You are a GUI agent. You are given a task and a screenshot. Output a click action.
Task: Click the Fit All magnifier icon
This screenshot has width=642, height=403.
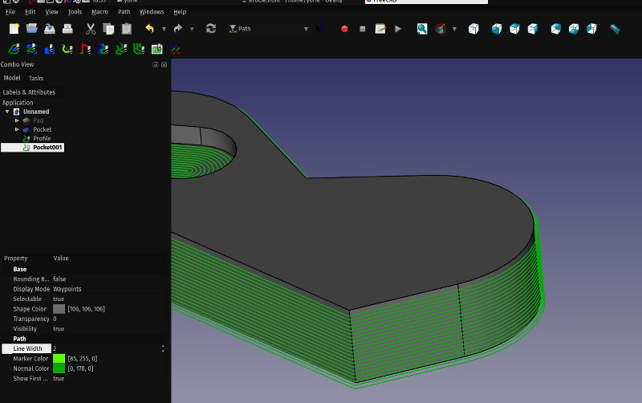422,29
